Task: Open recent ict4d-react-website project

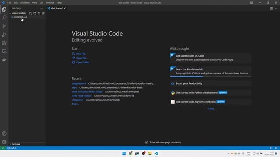Action: click(x=82, y=96)
